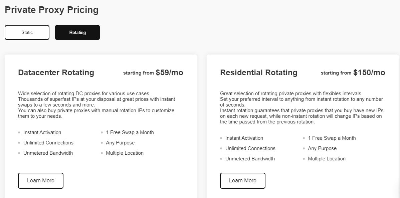This screenshot has width=400, height=198.
Task: Click the $59/mo starting price
Action: 169,73
